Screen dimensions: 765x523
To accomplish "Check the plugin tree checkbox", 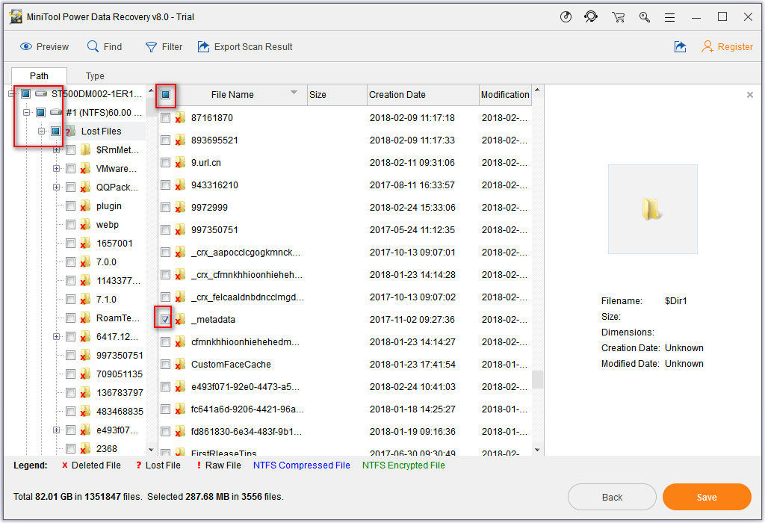I will 71,206.
